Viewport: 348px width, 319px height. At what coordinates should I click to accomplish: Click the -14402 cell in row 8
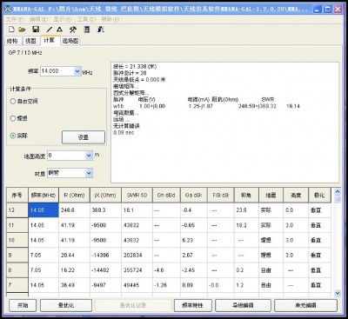tap(105, 270)
